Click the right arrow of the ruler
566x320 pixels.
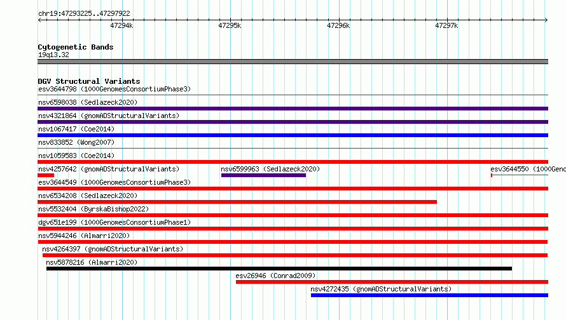pos(546,20)
